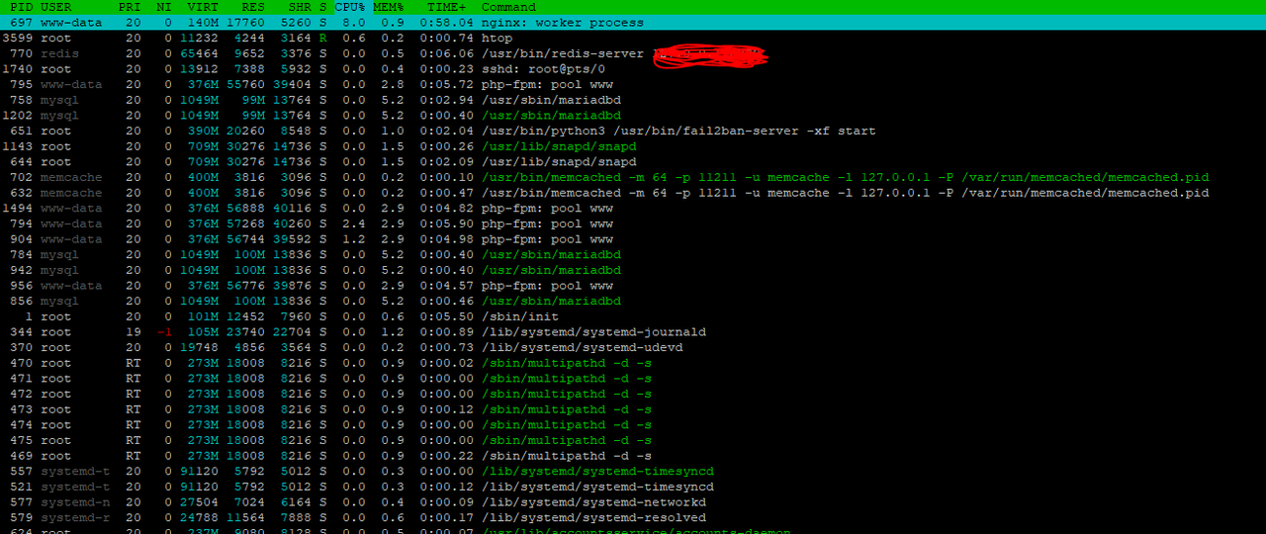Select php-fpm row with PID 1494
This screenshot has height=534, width=1266.
633,209
